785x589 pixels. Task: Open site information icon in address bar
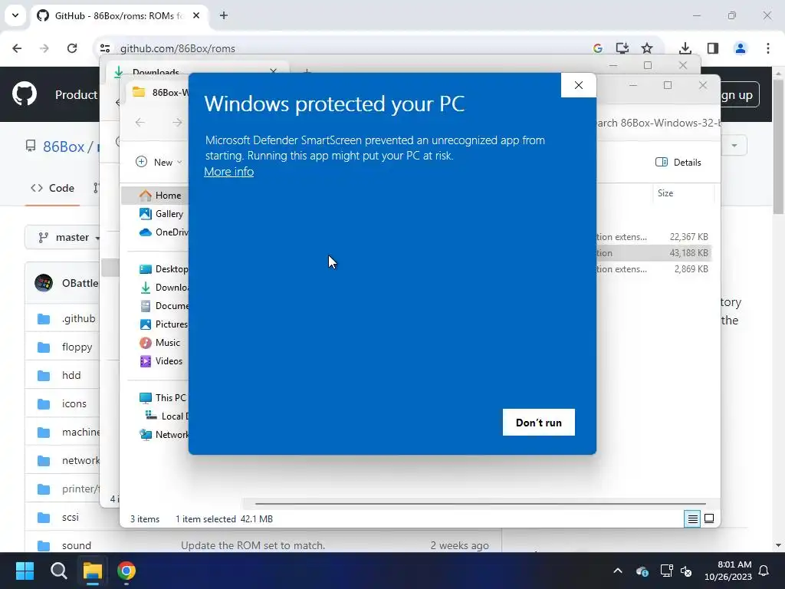(x=104, y=48)
